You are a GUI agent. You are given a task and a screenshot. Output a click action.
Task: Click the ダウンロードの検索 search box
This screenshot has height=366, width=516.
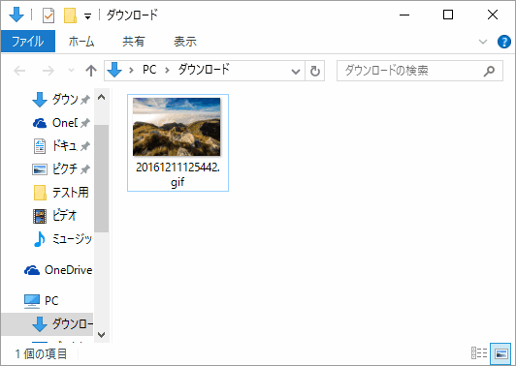tap(420, 71)
